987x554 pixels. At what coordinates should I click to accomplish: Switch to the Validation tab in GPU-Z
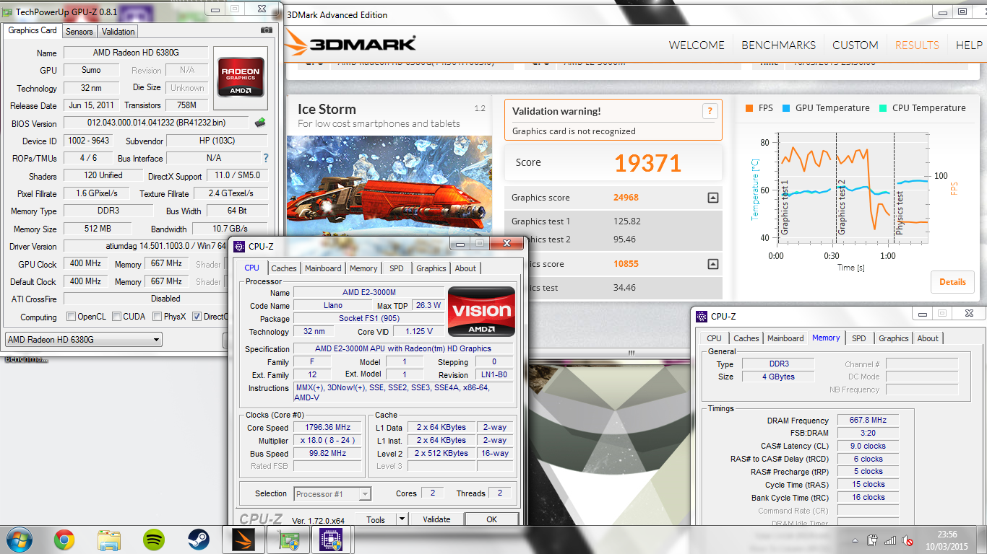[x=118, y=32]
